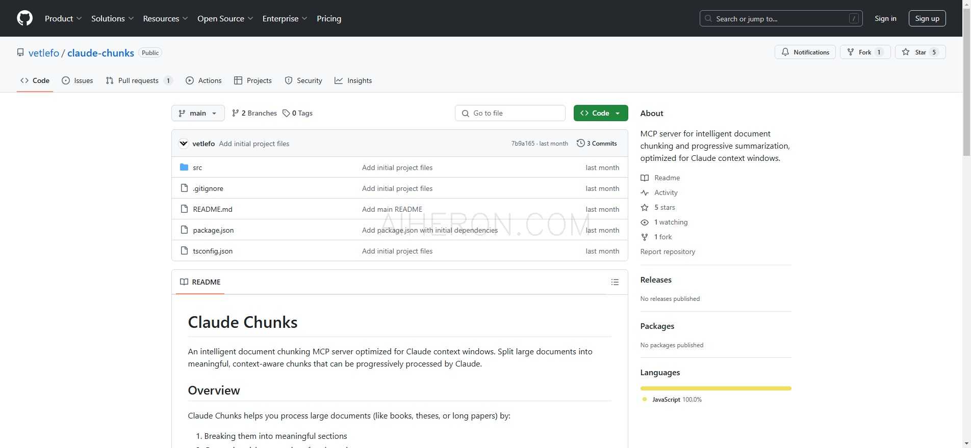971x448 pixels.
Task: Click the Fork button
Action: pyautogui.click(x=865, y=52)
